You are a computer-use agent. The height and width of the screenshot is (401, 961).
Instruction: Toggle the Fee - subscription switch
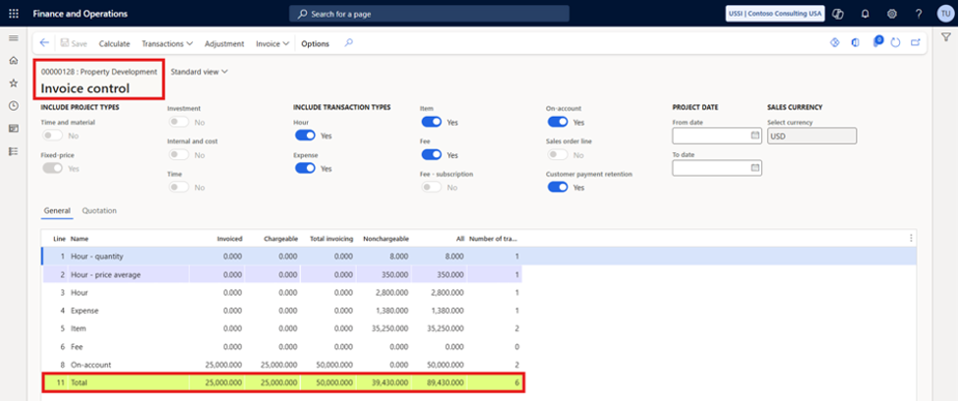[x=432, y=188]
